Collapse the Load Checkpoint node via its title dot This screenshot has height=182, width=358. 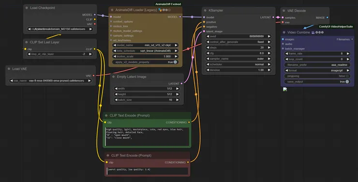click(x=27, y=8)
